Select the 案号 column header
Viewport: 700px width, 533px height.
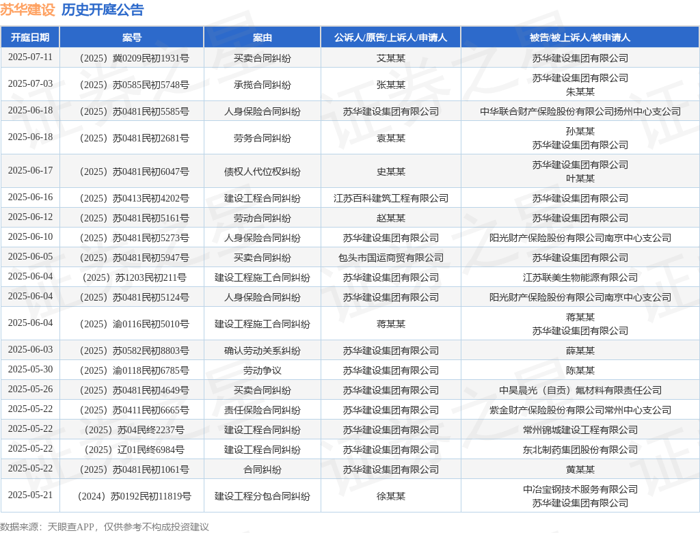click(x=132, y=38)
